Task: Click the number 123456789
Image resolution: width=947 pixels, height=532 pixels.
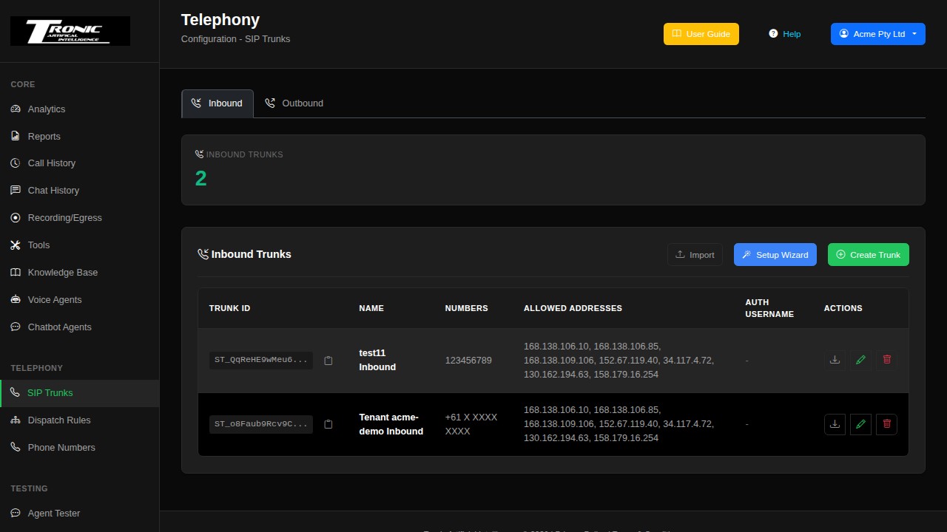Action: [468, 361]
